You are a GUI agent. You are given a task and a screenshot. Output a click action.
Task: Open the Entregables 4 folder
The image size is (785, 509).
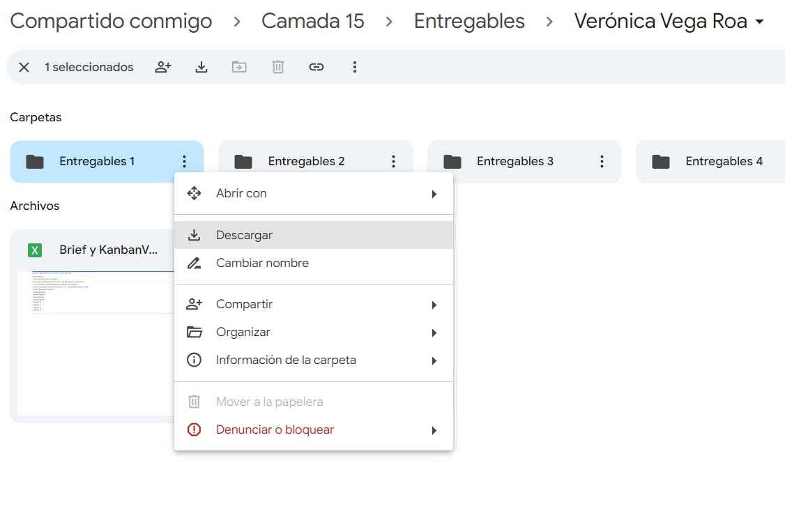[x=718, y=162]
